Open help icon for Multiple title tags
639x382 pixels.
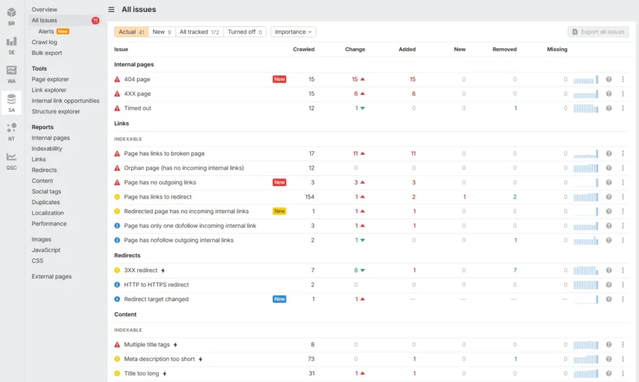pos(608,345)
